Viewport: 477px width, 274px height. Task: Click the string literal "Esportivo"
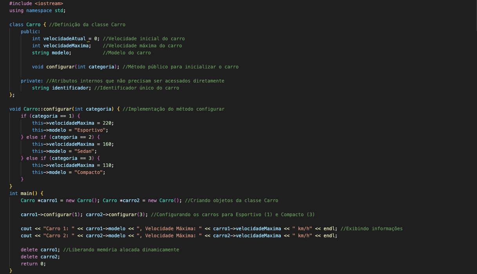[90, 130]
